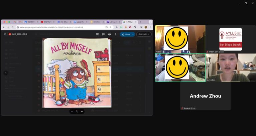
Task: Click the blue Share button
Action: pos(126,34)
